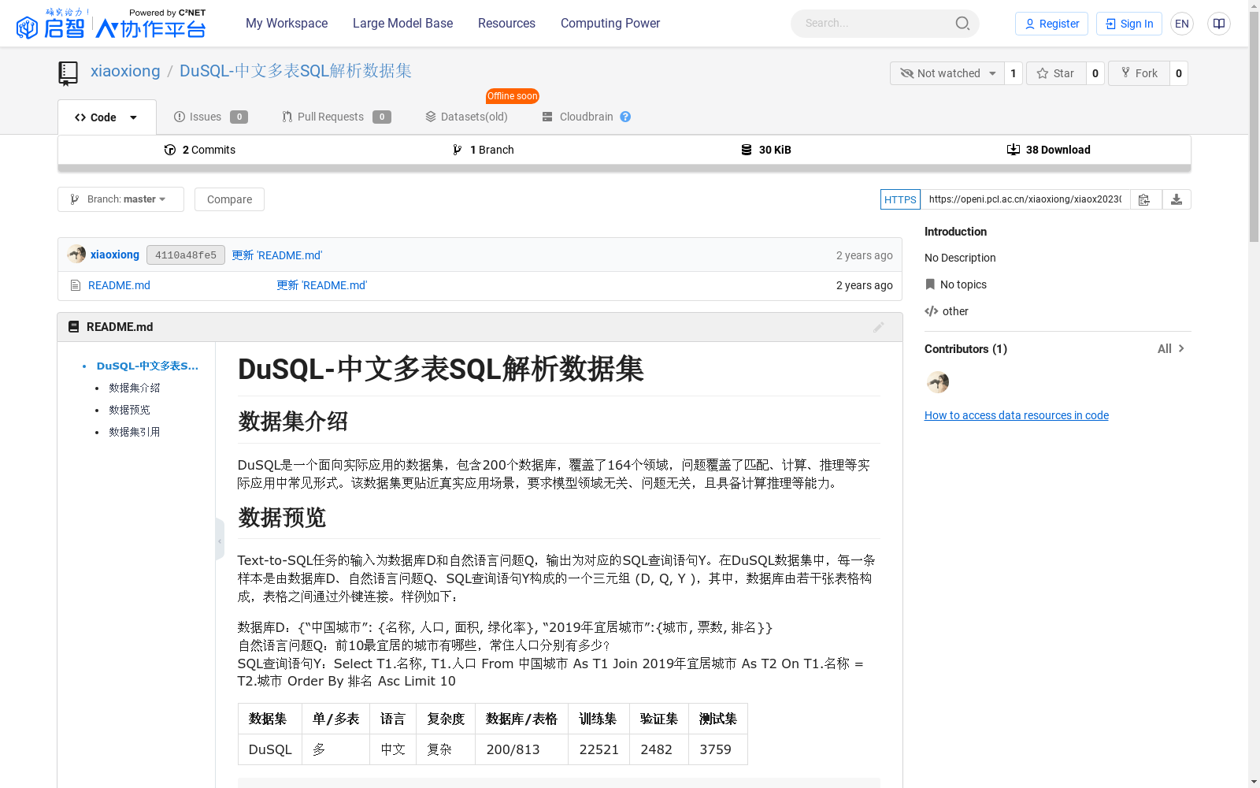
Task: Copy the HTTPS clone URL to clipboard
Action: (x=1144, y=199)
